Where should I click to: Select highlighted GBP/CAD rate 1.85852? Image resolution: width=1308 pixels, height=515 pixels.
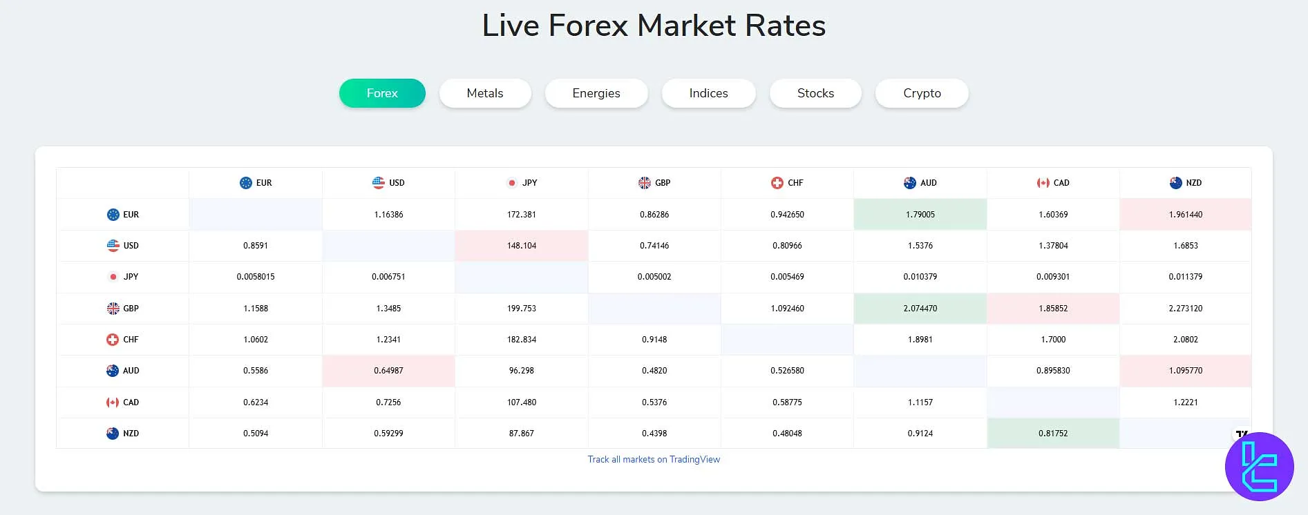pyautogui.click(x=1053, y=309)
